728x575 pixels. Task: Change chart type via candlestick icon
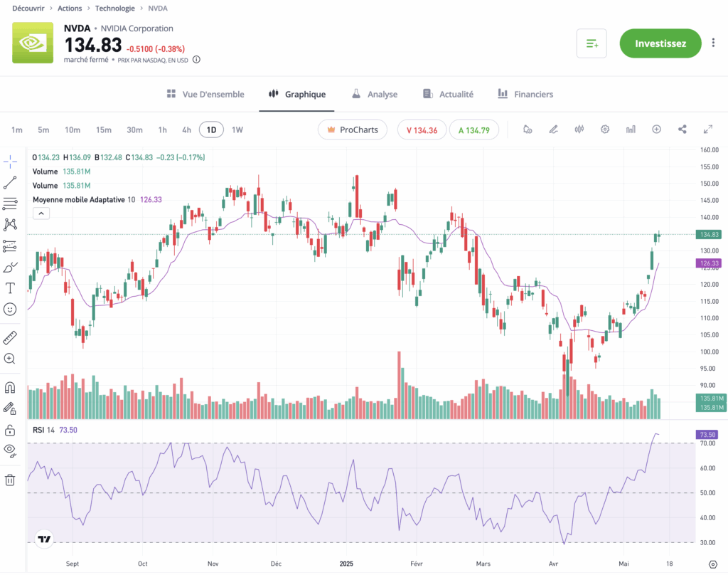(x=579, y=130)
